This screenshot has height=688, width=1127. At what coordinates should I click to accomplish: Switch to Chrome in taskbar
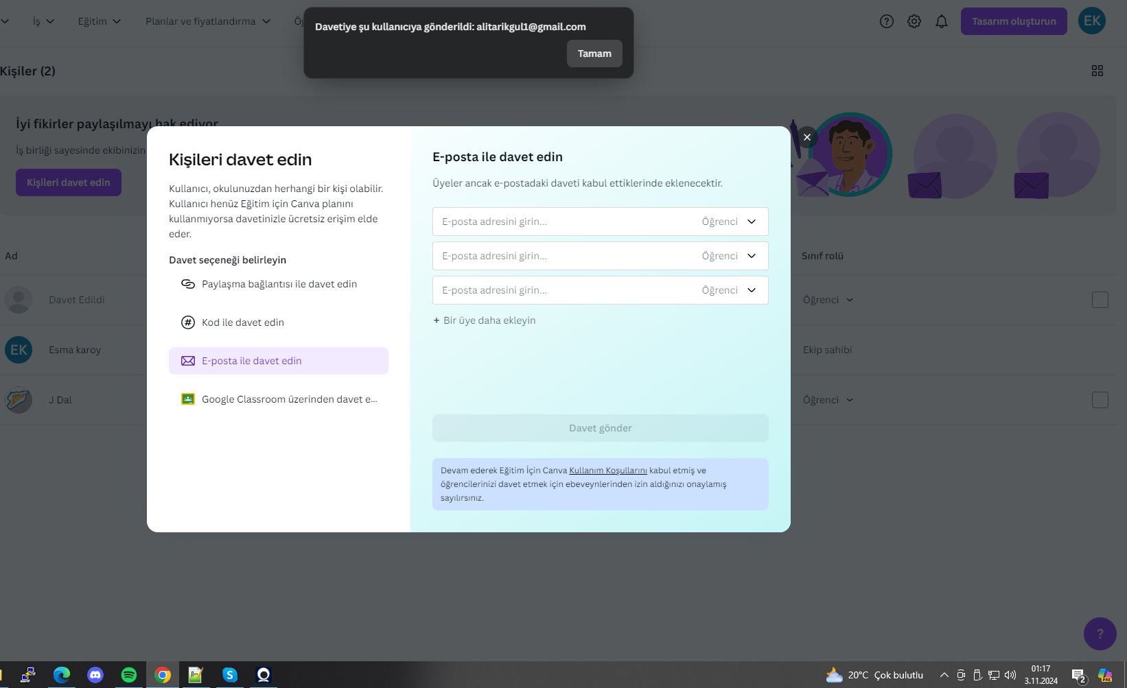tap(163, 675)
